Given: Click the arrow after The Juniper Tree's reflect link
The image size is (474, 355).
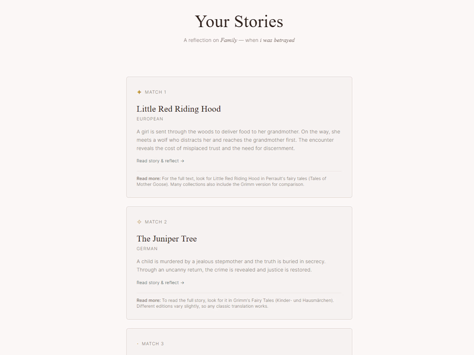Looking at the screenshot, I should pos(182,283).
